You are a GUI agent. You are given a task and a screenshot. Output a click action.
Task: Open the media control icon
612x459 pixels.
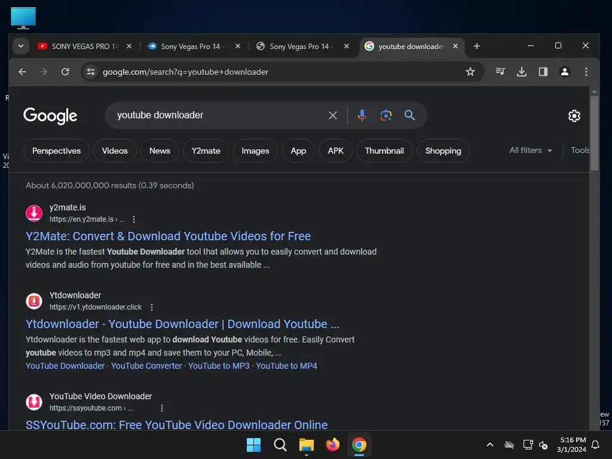pyautogui.click(x=500, y=72)
